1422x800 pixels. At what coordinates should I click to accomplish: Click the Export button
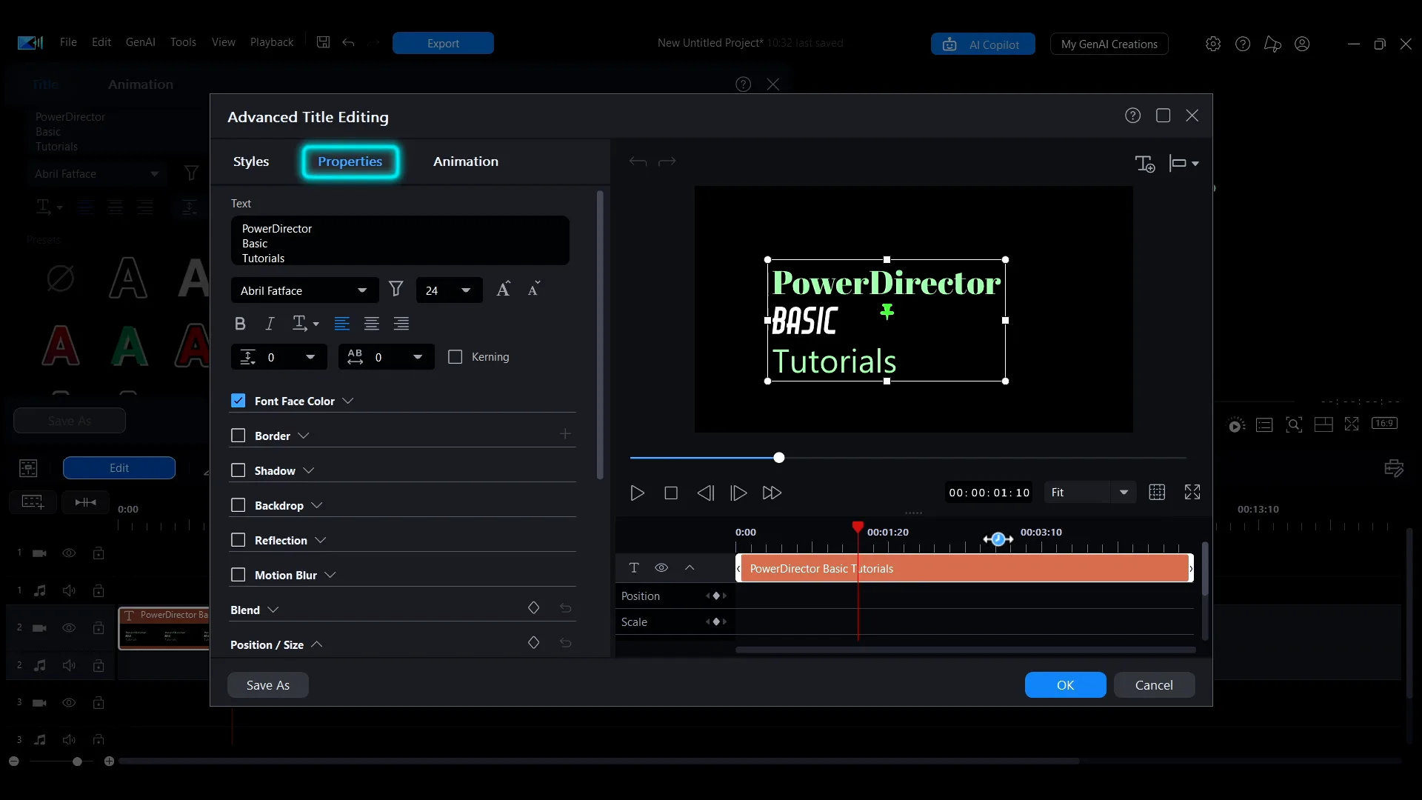tap(443, 43)
